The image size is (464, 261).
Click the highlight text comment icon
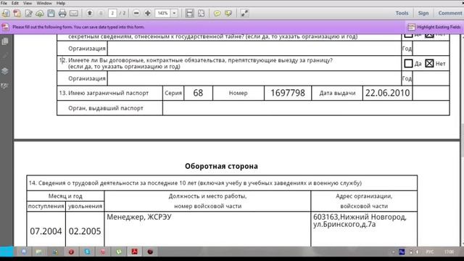pos(228,13)
